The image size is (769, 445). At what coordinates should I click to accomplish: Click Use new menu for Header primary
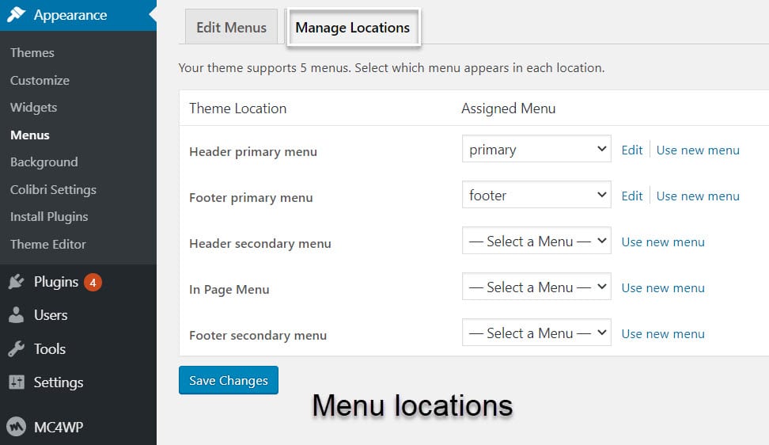(698, 150)
